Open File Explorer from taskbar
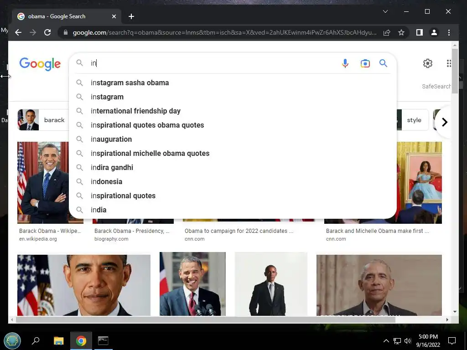 point(59,340)
